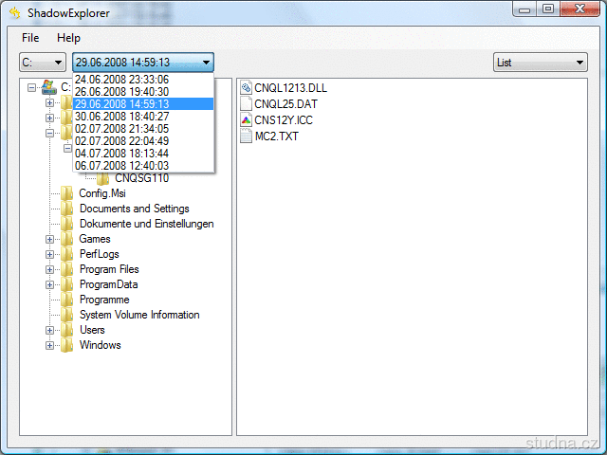Choose snapshot 24.06.2008 23:33:06 from list
The height and width of the screenshot is (455, 607).
(121, 80)
